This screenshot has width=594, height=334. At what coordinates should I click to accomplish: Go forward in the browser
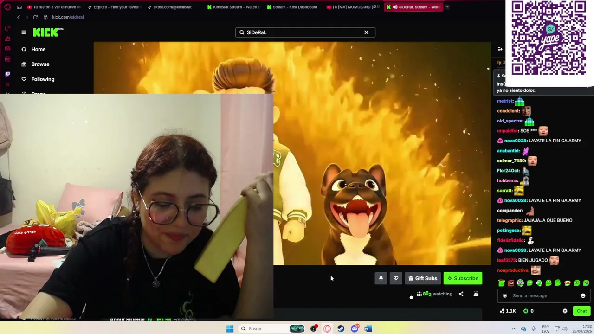[26, 17]
